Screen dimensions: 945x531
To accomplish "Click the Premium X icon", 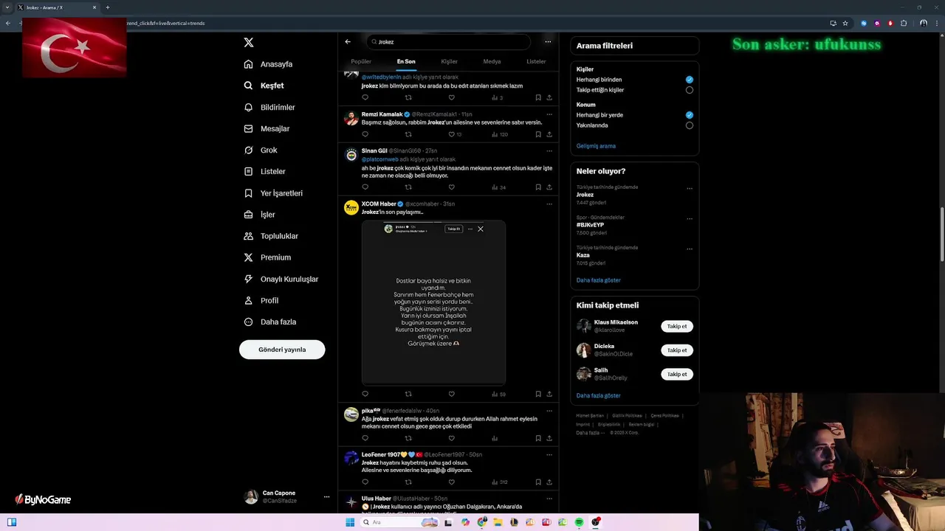I will [249, 257].
